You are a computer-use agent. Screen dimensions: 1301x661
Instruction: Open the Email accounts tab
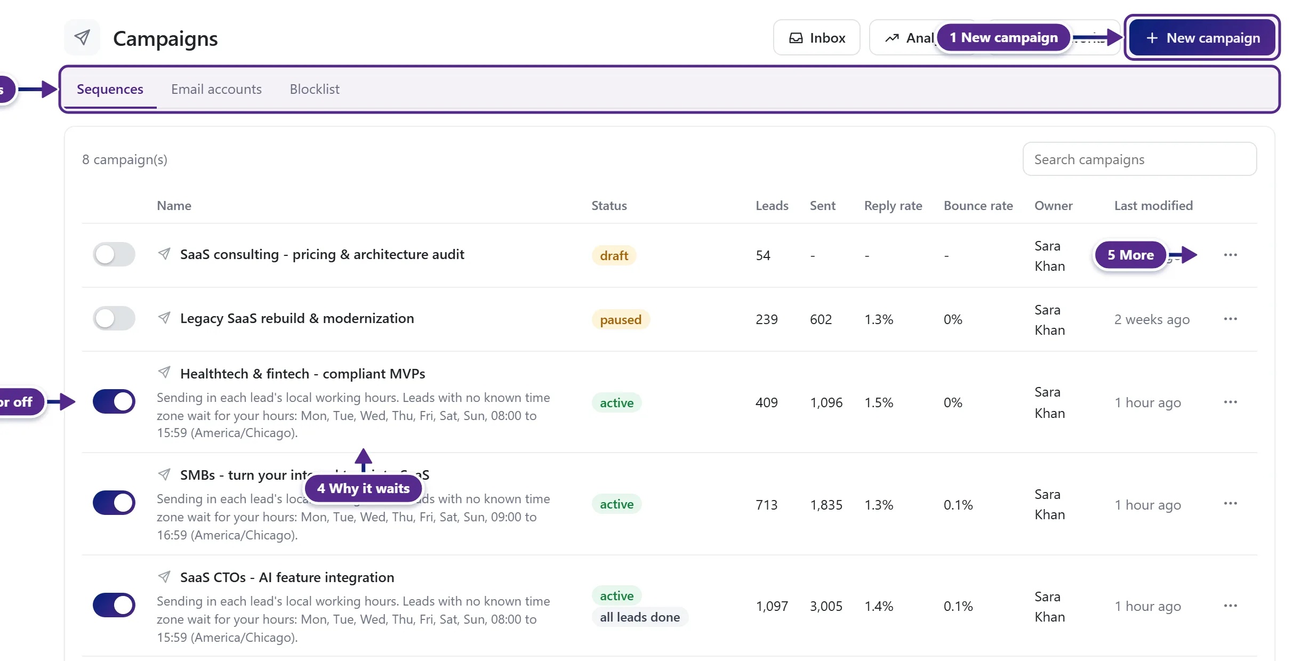tap(216, 89)
